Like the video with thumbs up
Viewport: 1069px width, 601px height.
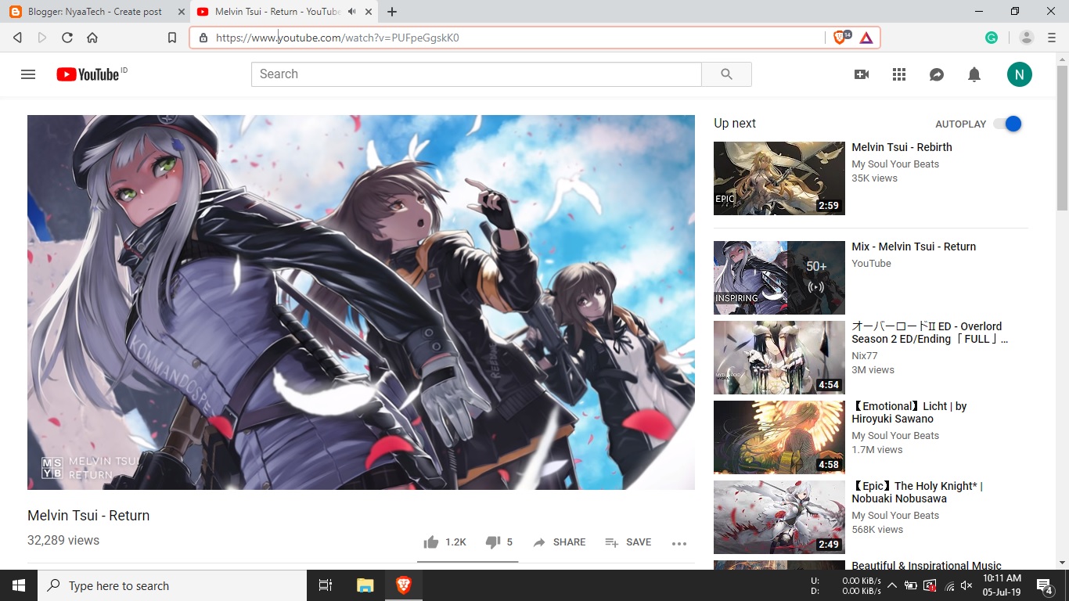[x=430, y=542]
